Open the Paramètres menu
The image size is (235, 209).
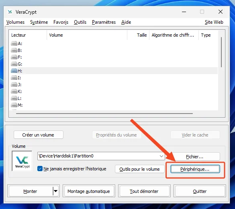click(104, 22)
